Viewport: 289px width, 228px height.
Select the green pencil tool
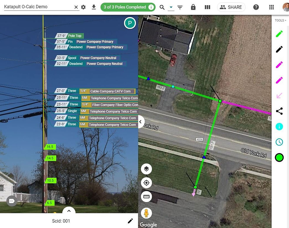pyautogui.click(x=279, y=34)
